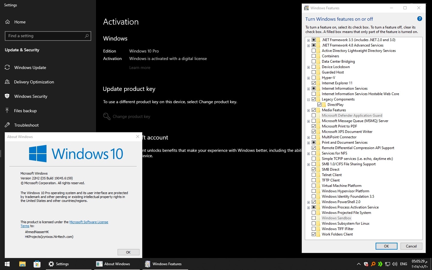Check the Telnet Client feature

point(313,175)
